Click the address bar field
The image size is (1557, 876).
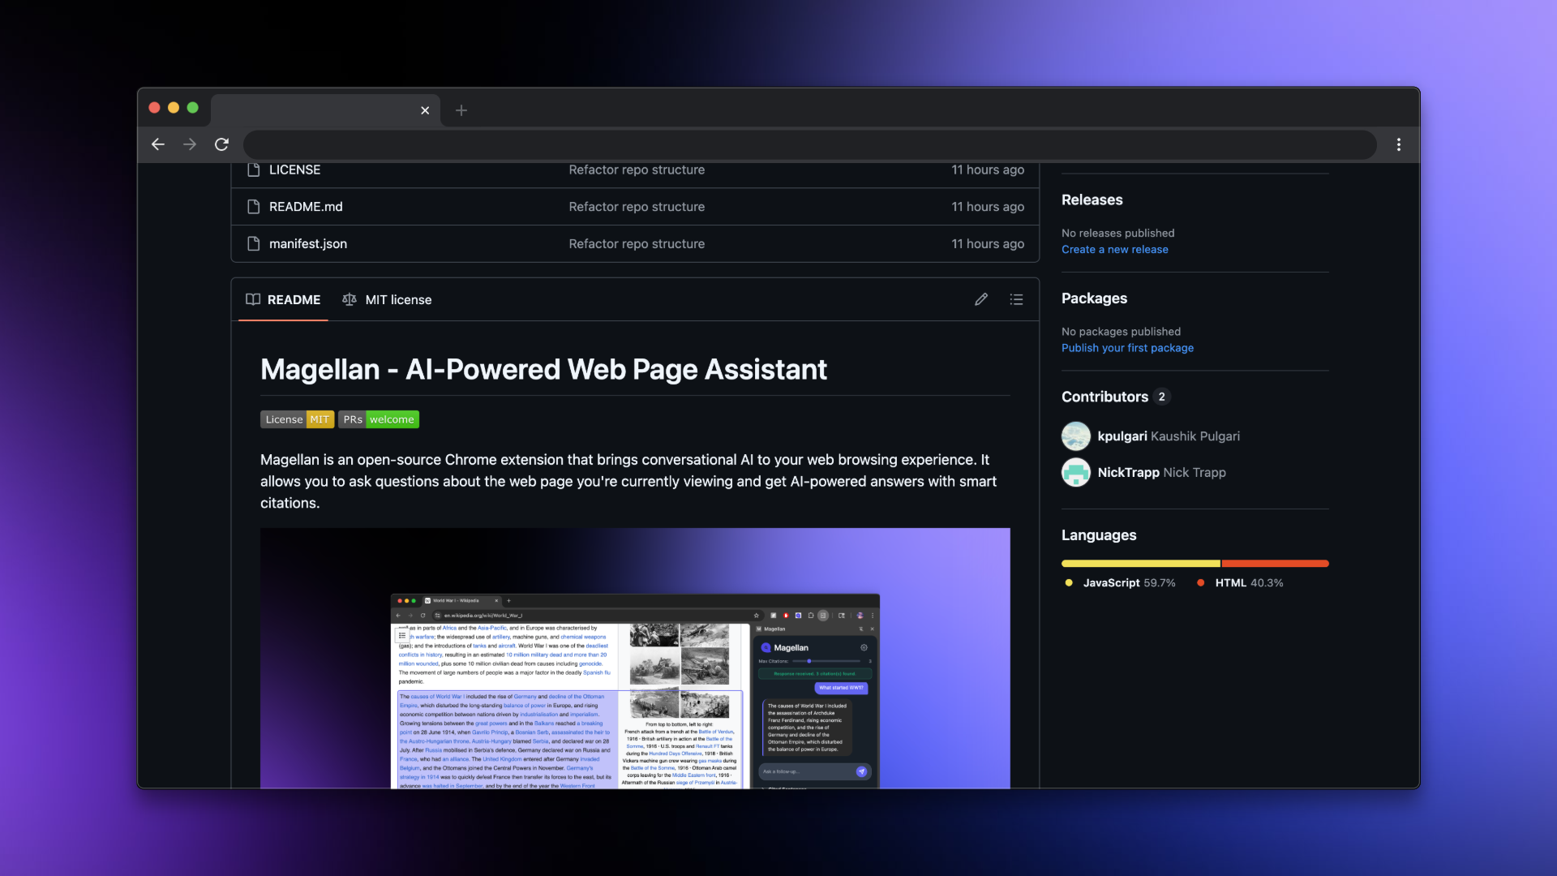click(809, 144)
